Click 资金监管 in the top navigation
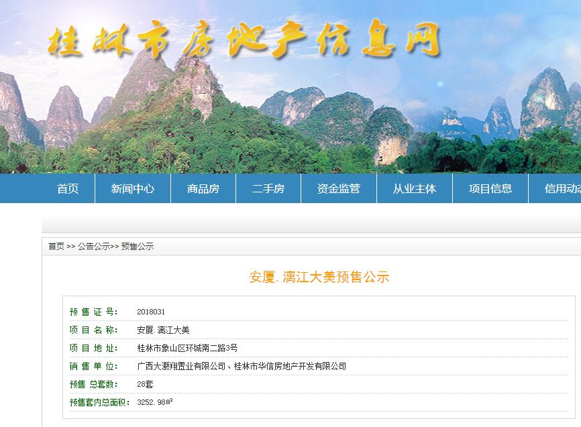The width and height of the screenshot is (581, 427). [x=339, y=188]
